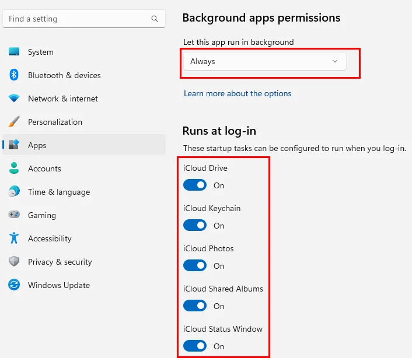Click the Runs at log-in heading

(x=219, y=131)
